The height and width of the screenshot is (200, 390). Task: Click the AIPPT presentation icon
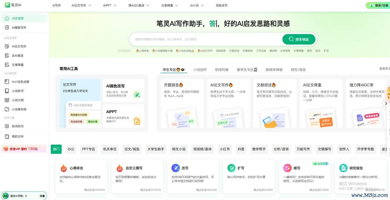(137, 121)
